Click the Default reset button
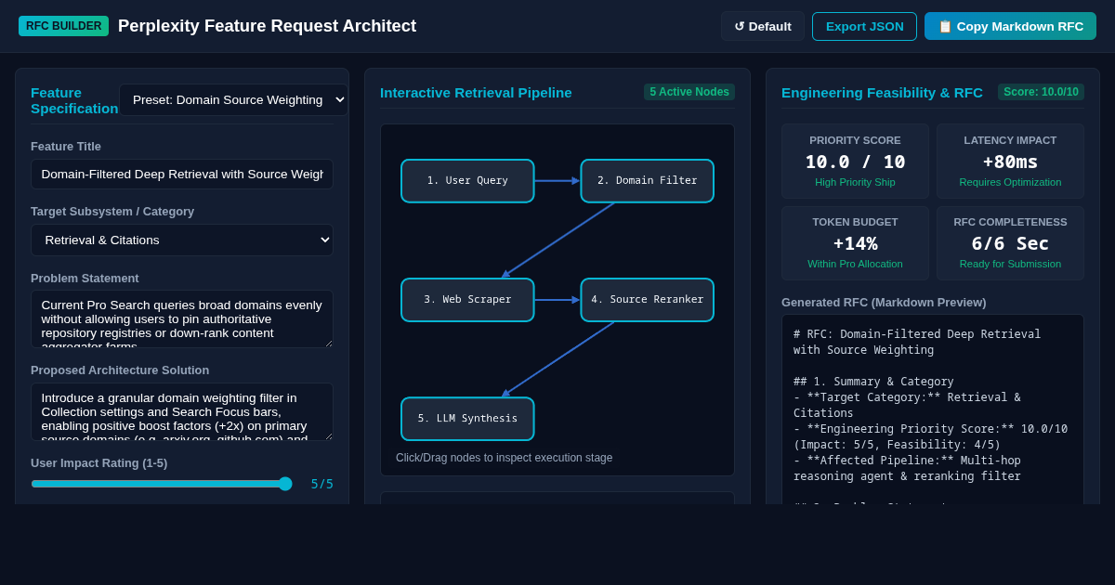Viewport: 1115px width, 585px height. 763,26
